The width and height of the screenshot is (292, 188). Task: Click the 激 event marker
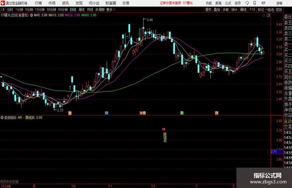tap(70, 113)
